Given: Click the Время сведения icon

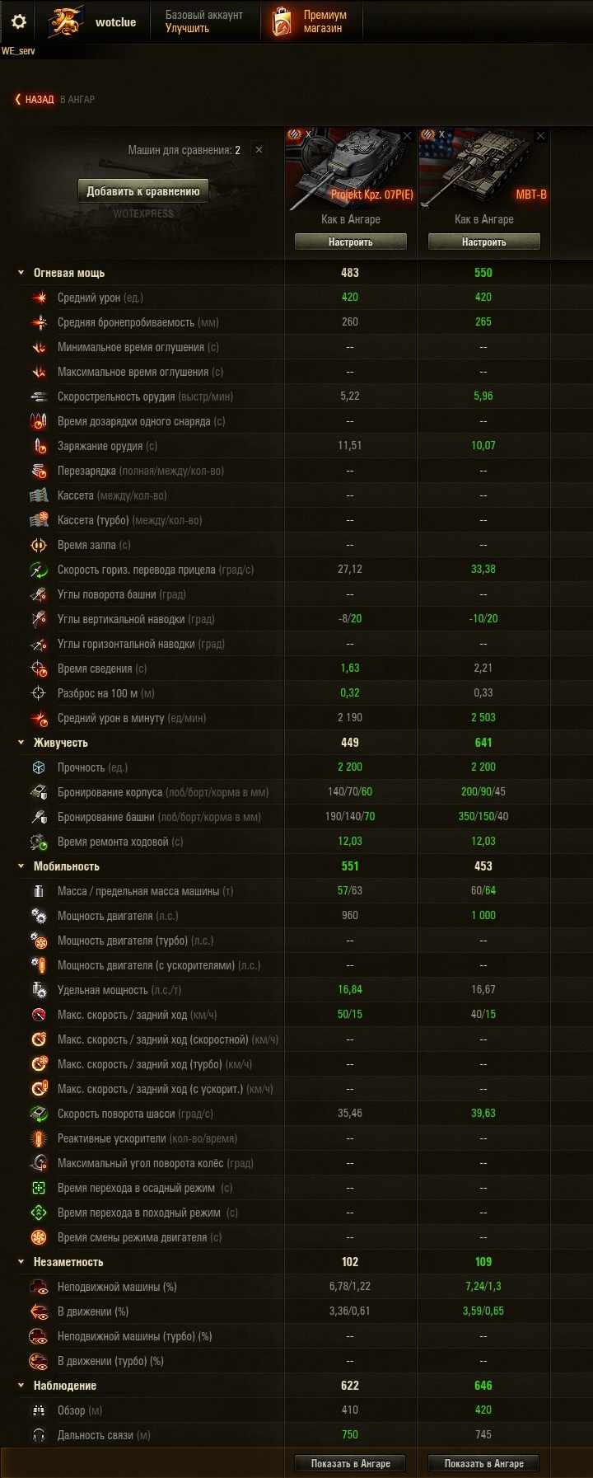Looking at the screenshot, I should [39, 669].
